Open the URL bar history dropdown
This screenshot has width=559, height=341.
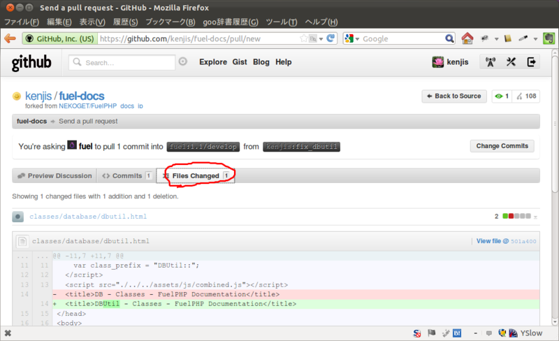tap(321, 38)
